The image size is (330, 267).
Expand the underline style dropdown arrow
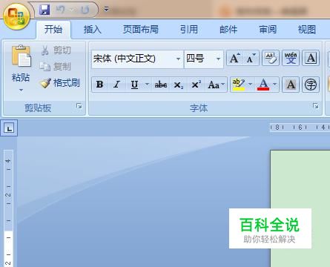(x=147, y=85)
